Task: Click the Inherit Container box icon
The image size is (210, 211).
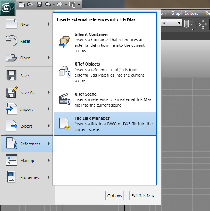Action: (65, 42)
